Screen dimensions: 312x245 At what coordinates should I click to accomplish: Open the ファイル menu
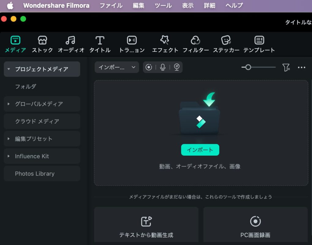111,6
